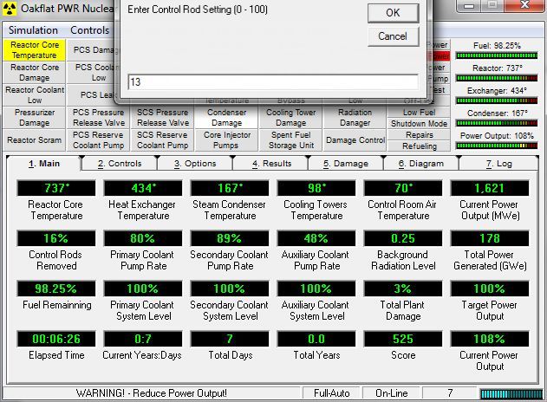
Task: Click the Reactor 737° gauge bar
Action: (497, 78)
